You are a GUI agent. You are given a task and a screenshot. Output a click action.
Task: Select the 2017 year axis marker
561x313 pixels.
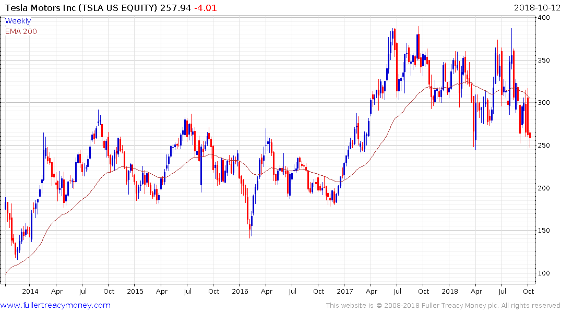[344, 291]
